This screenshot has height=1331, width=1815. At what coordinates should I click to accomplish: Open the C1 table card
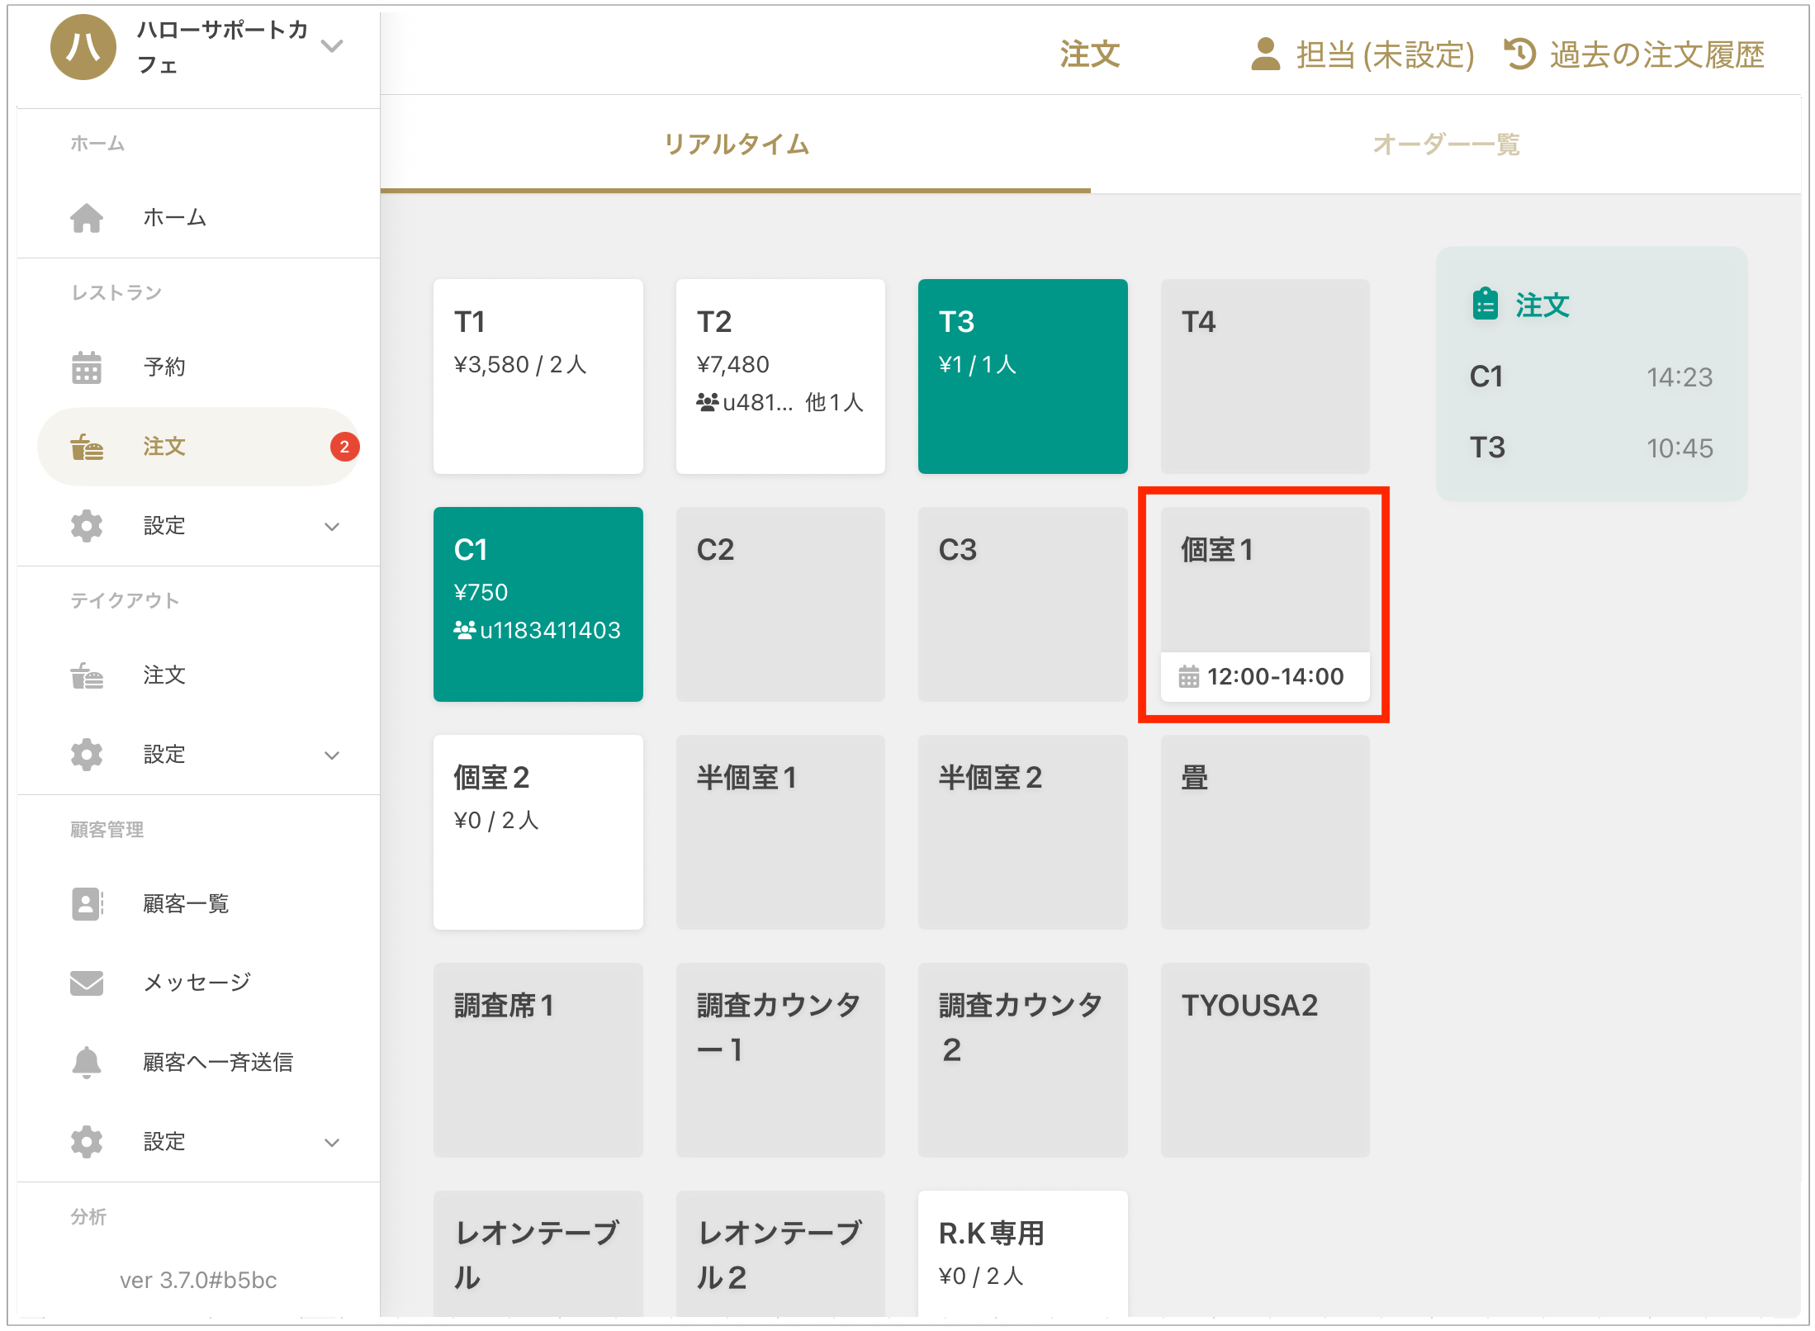(x=538, y=604)
